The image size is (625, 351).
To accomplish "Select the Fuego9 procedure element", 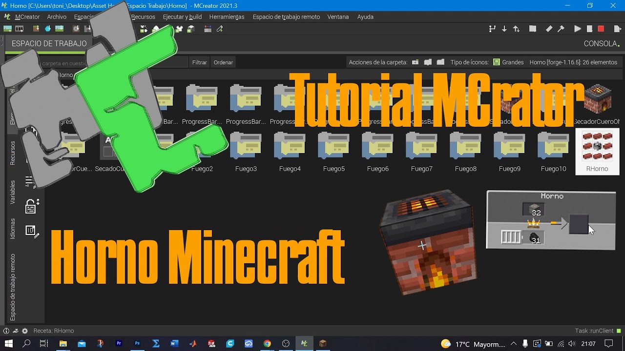I will coord(509,153).
